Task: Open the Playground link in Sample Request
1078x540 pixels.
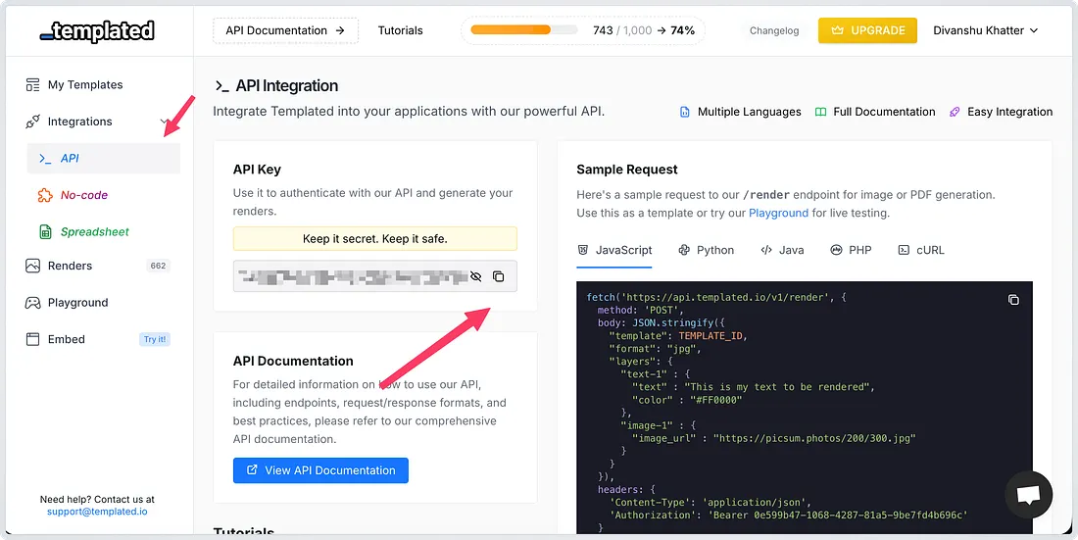Action: click(x=778, y=213)
